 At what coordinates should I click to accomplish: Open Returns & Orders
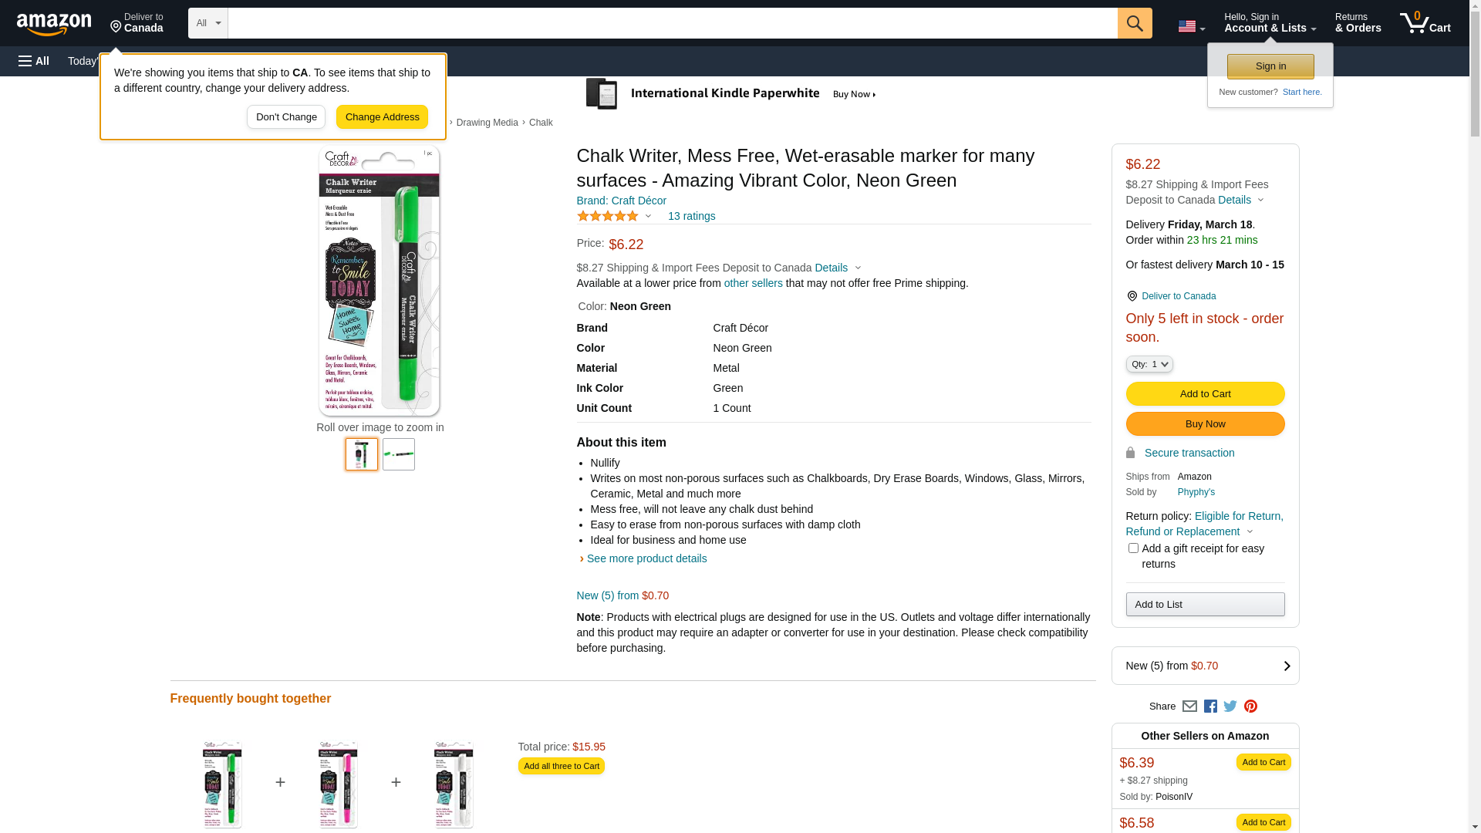coord(1358,23)
